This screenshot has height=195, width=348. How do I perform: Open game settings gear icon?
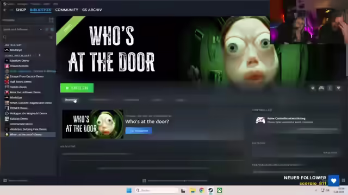[313, 88]
